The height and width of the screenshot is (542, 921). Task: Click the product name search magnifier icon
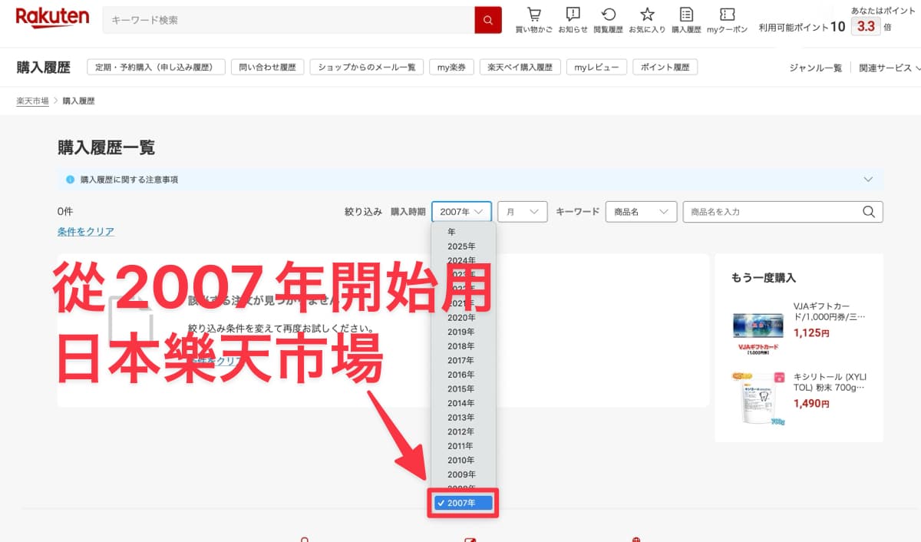pos(869,212)
